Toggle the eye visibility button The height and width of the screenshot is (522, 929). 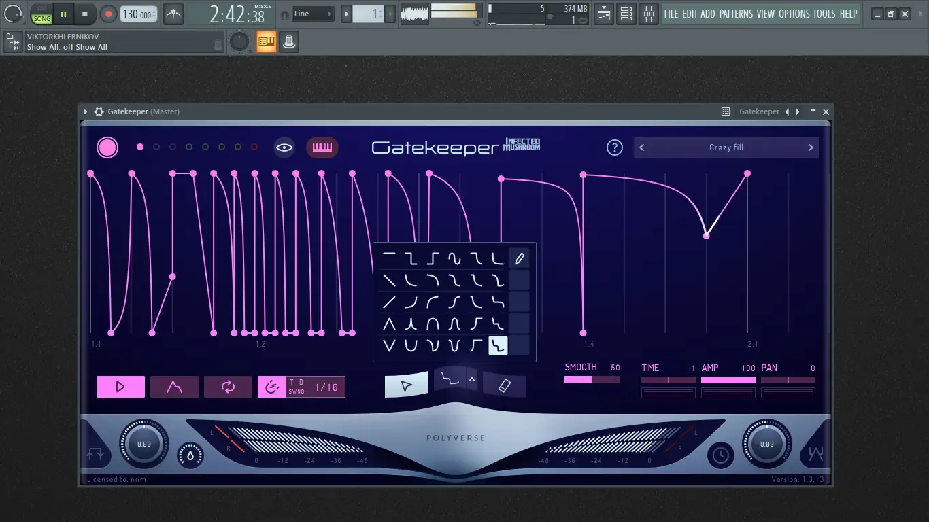coord(284,147)
